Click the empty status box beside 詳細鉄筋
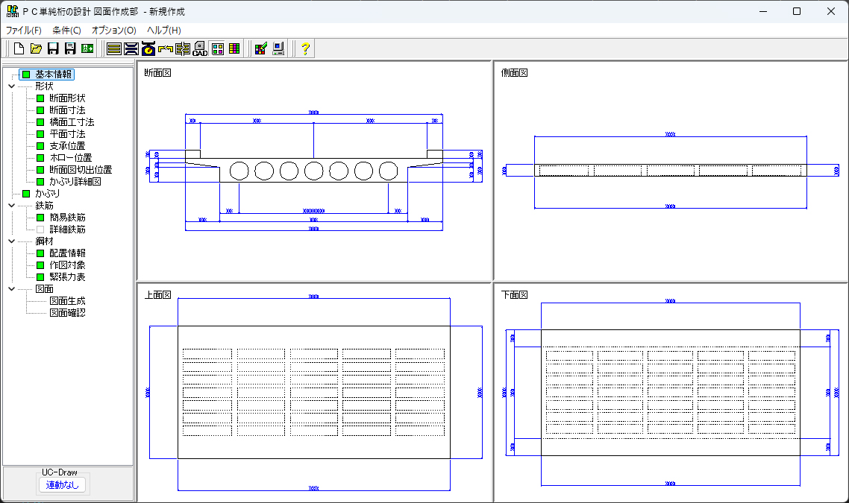This screenshot has width=849, height=503. [40, 230]
